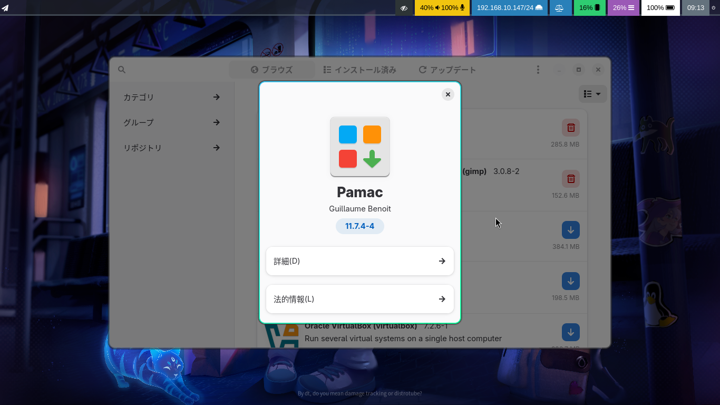Screen dimensions: 720x405
Task: Click the volume and microphone widget 40% 100%
Action: click(442, 8)
